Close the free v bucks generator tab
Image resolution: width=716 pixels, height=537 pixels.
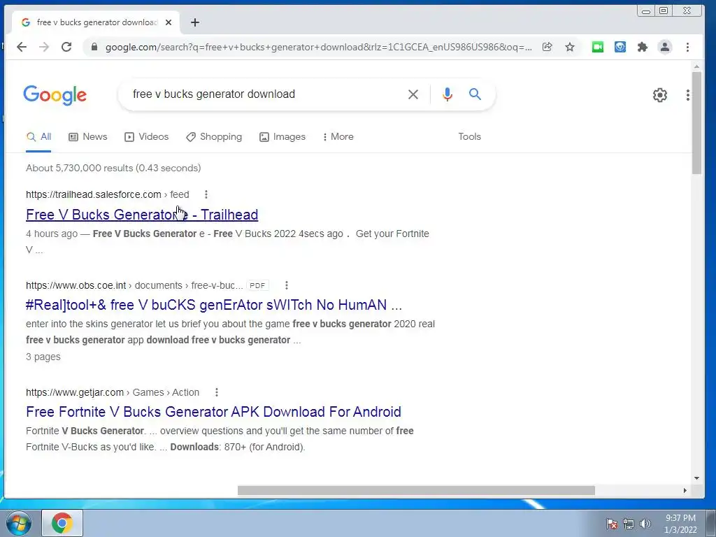[x=169, y=22]
